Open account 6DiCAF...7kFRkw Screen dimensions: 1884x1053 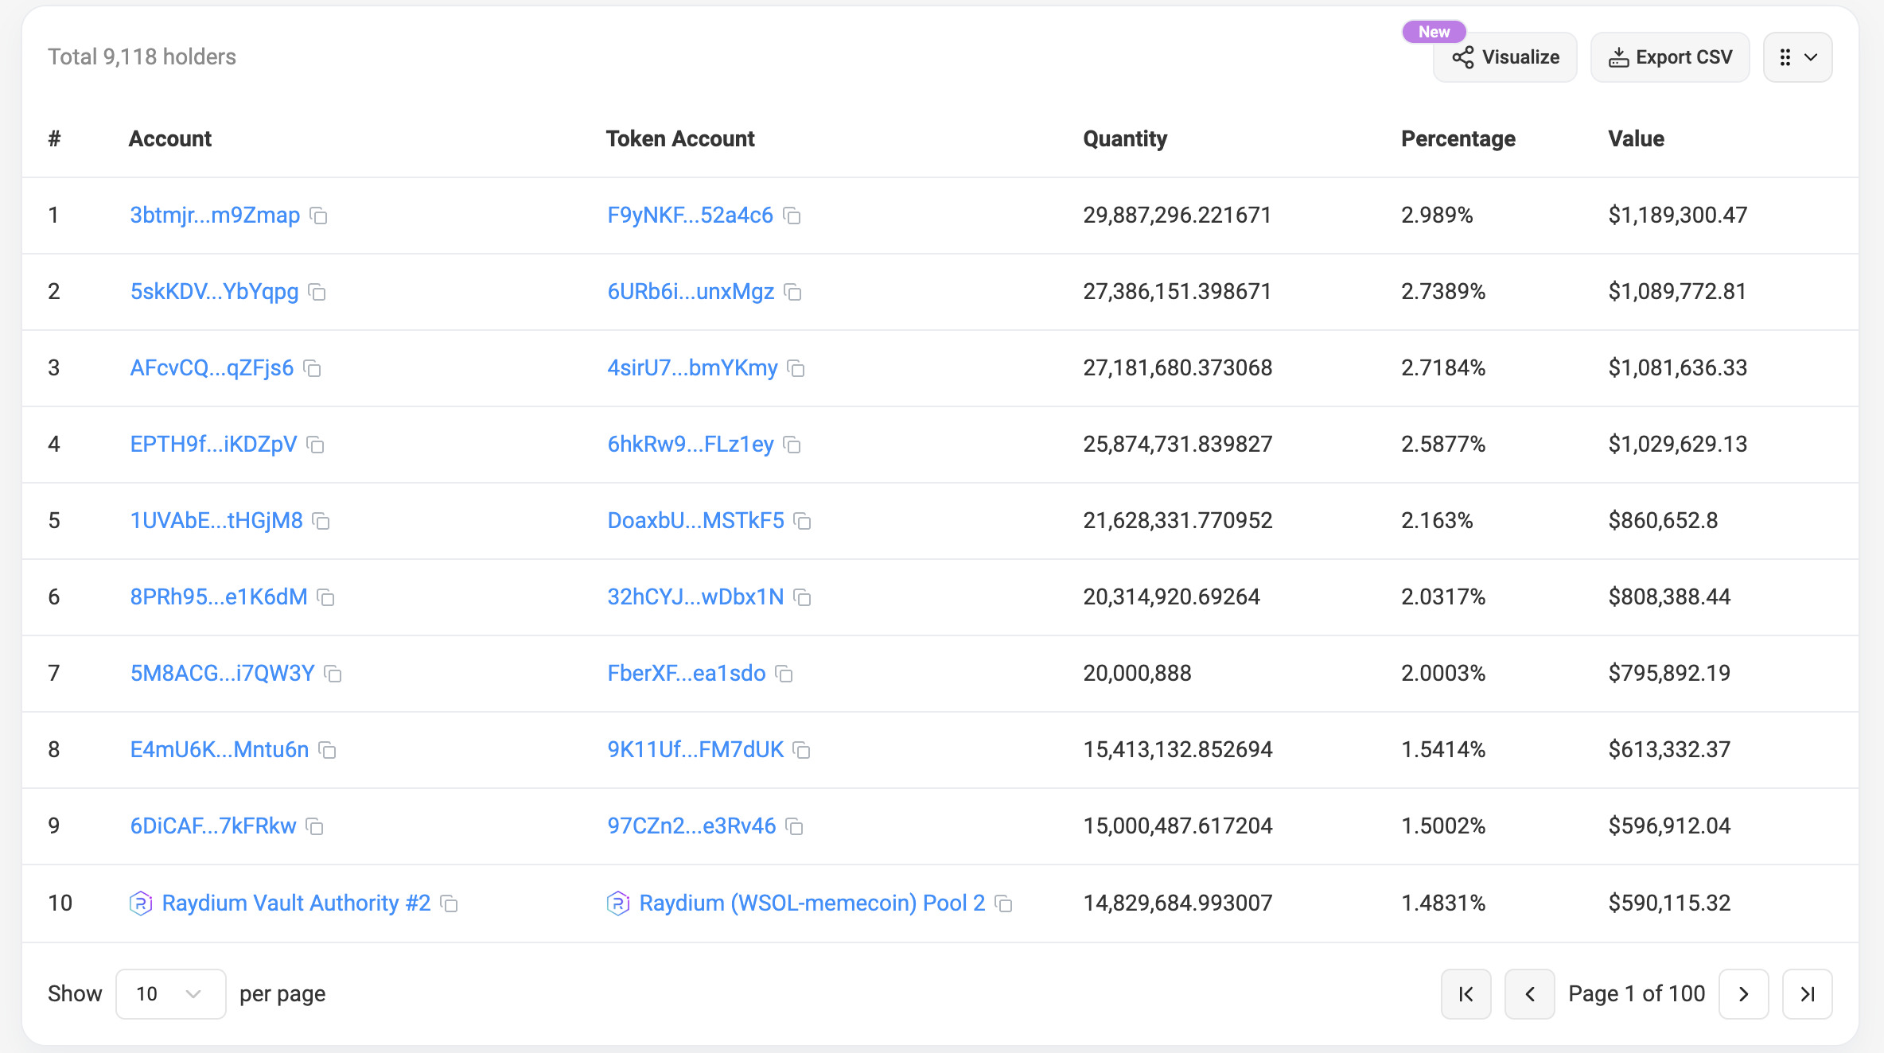coord(212,826)
